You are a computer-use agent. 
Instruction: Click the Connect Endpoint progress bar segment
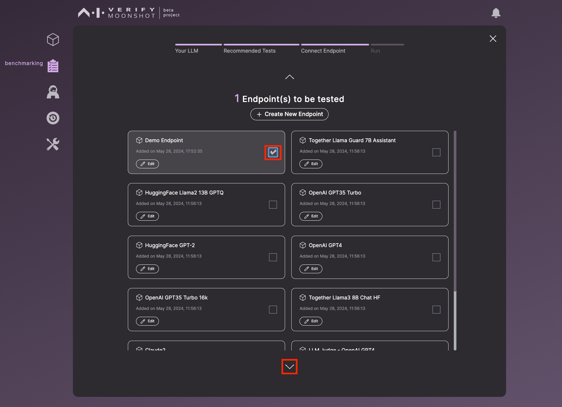(x=335, y=44)
